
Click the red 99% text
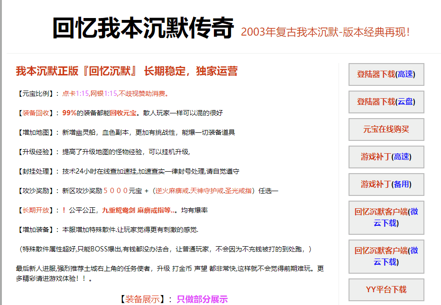[x=69, y=113]
